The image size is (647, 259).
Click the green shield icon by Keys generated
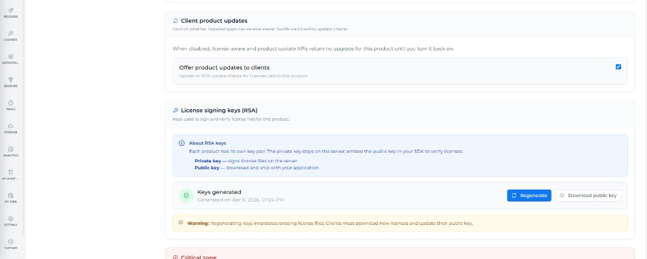click(186, 195)
